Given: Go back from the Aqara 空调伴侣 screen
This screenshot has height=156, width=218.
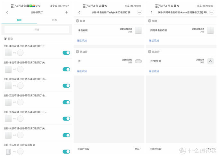Looking at the screenshot, I should coord(151,12).
